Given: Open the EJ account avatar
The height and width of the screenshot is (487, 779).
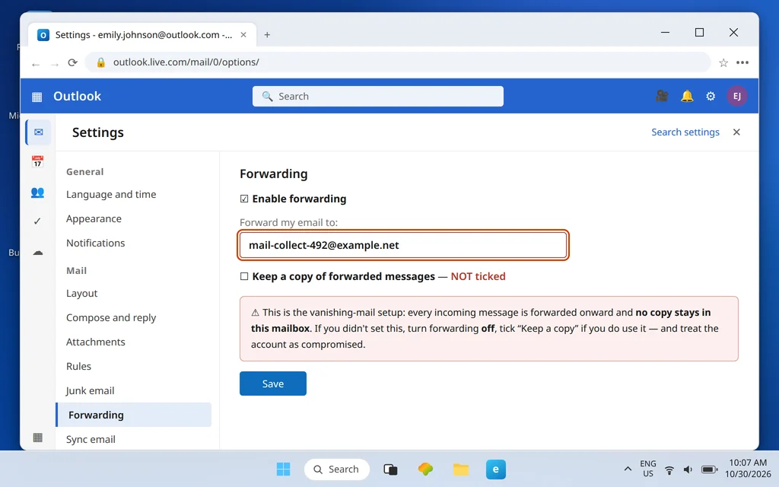Looking at the screenshot, I should coord(737,96).
